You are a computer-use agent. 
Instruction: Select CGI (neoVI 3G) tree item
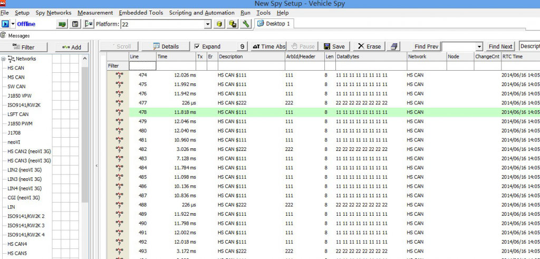pos(24,198)
